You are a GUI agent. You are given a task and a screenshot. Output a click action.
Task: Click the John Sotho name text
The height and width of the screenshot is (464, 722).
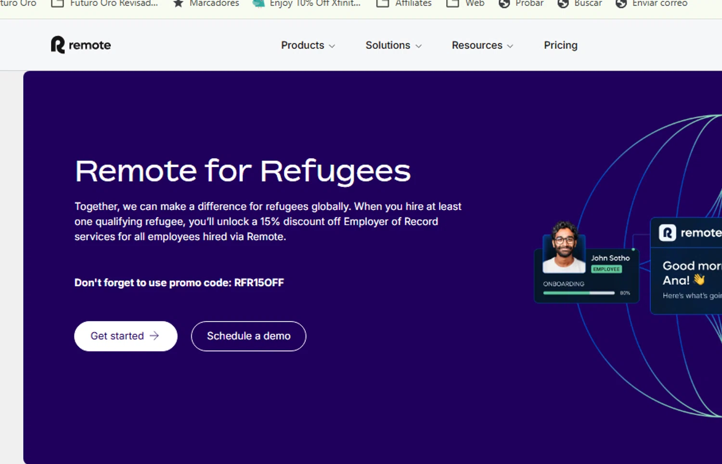(610, 258)
